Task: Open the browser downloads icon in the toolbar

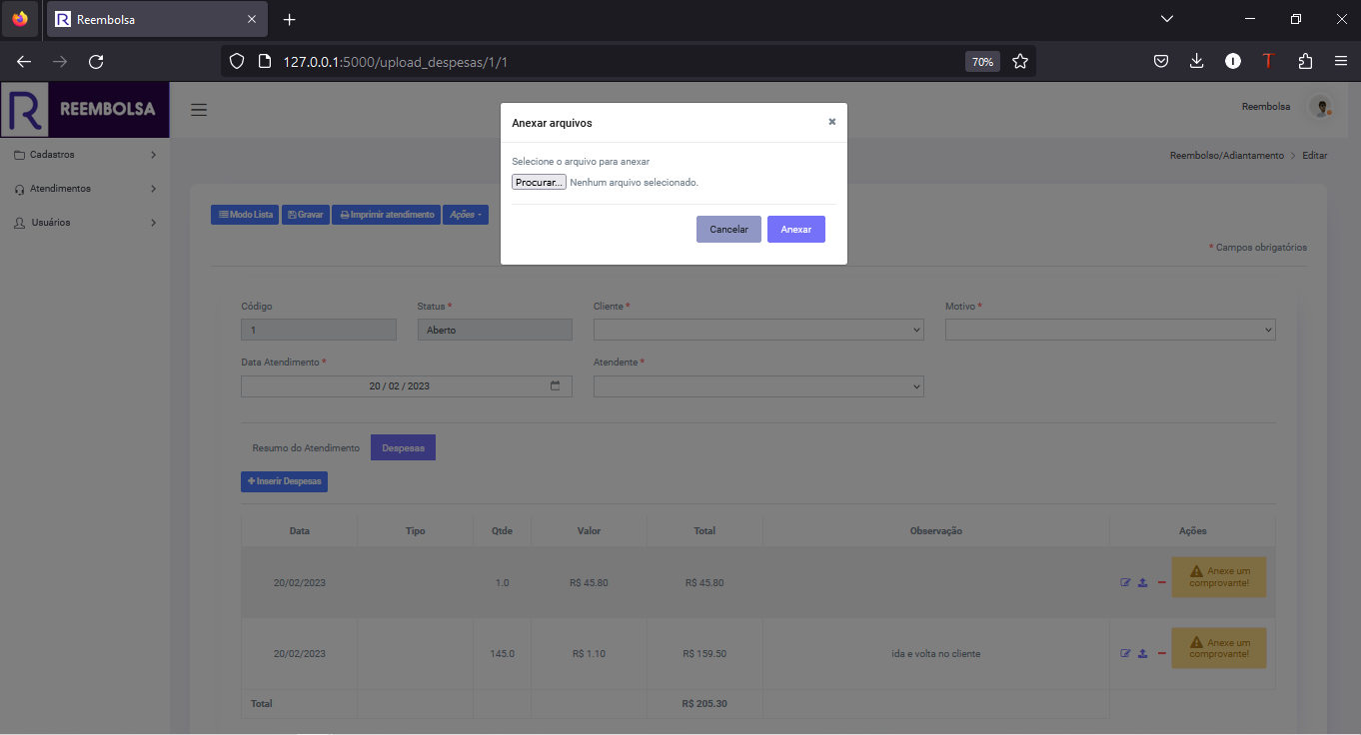Action: pyautogui.click(x=1196, y=61)
